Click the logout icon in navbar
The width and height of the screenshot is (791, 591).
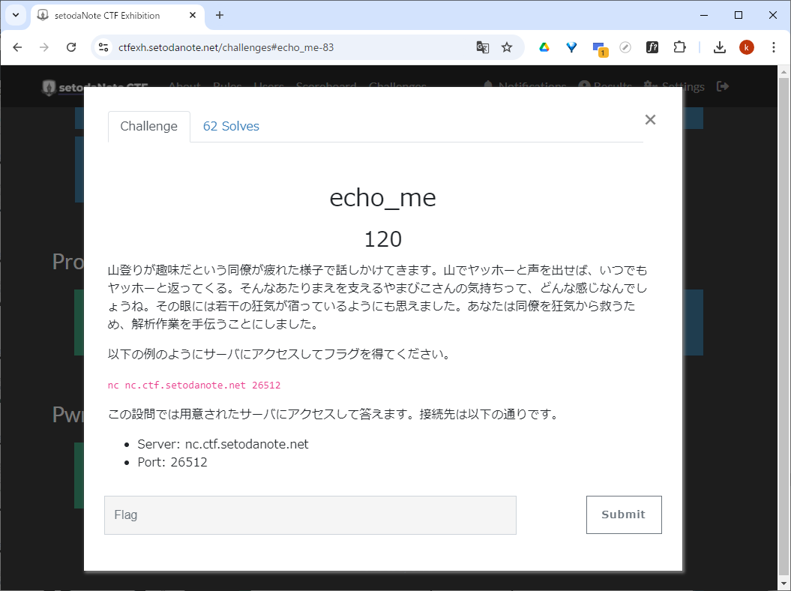point(722,86)
